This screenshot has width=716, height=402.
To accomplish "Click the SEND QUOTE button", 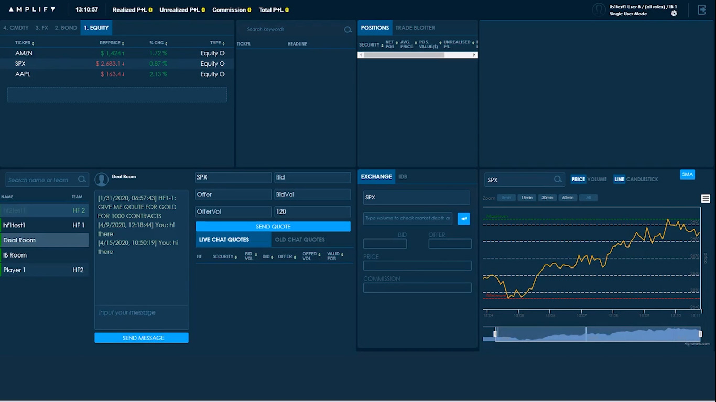I will pyautogui.click(x=273, y=227).
